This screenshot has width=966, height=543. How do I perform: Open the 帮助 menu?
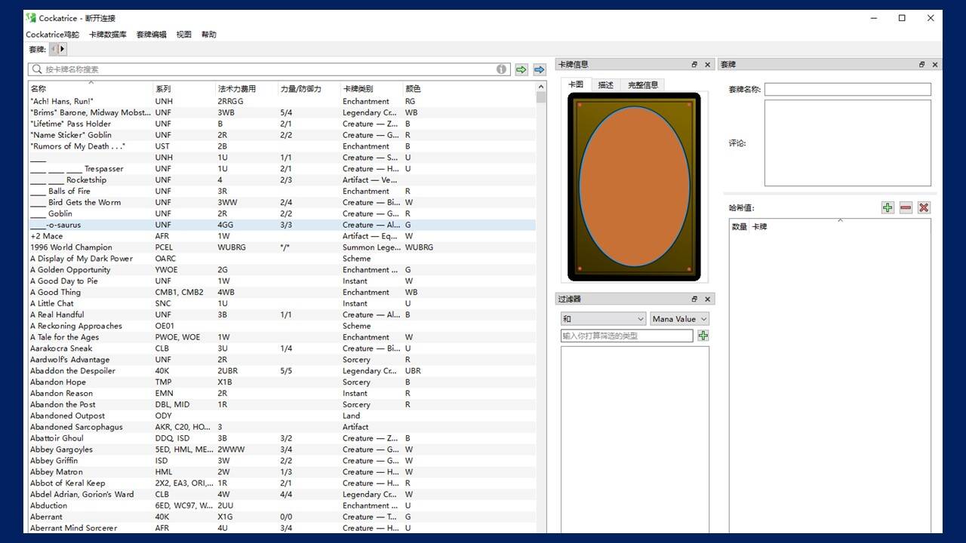click(x=209, y=35)
